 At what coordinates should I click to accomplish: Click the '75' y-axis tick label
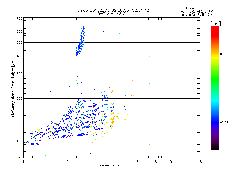pyautogui.click(x=21, y=157)
